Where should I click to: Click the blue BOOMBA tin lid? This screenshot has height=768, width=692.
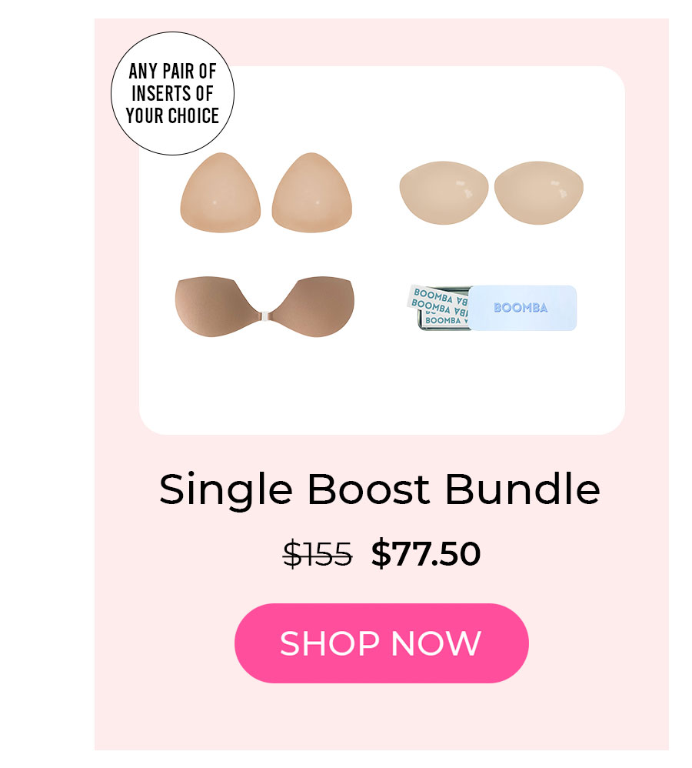pyautogui.click(x=522, y=308)
